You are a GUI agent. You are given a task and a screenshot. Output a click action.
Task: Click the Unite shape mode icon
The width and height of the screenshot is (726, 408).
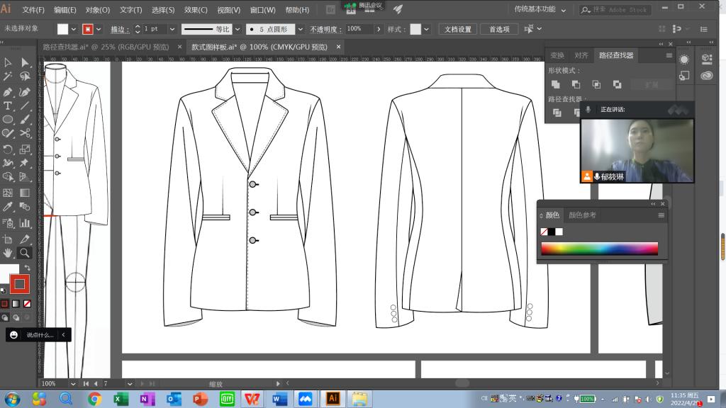point(556,84)
